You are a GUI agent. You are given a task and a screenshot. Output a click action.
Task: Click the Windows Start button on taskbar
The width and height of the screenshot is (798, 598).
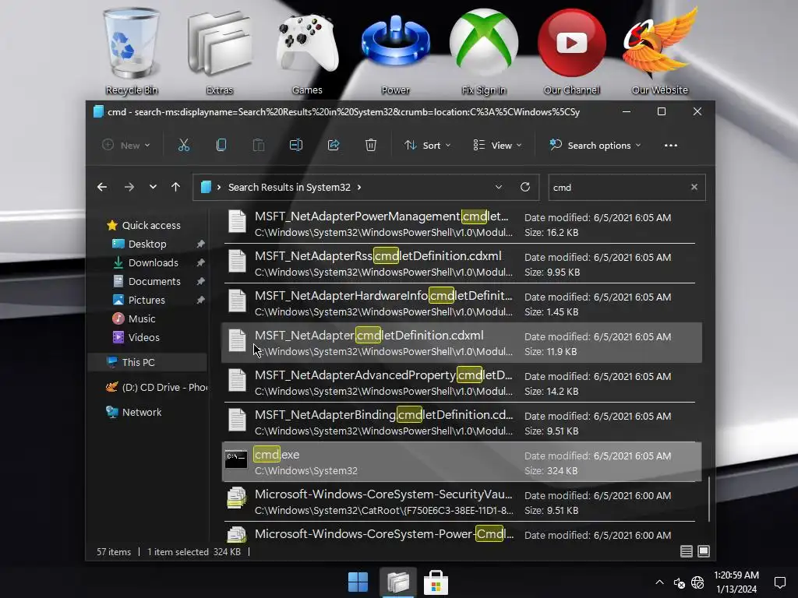click(x=358, y=582)
